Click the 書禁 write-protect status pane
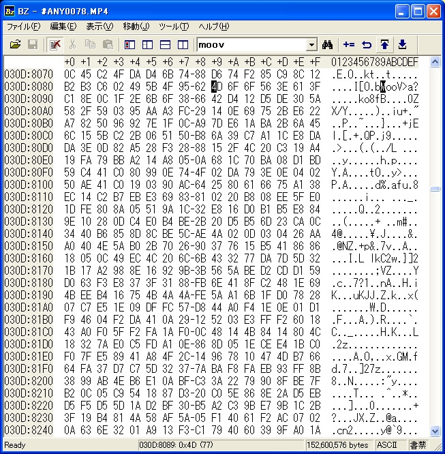The height and width of the screenshot is (454, 445). coord(418,444)
